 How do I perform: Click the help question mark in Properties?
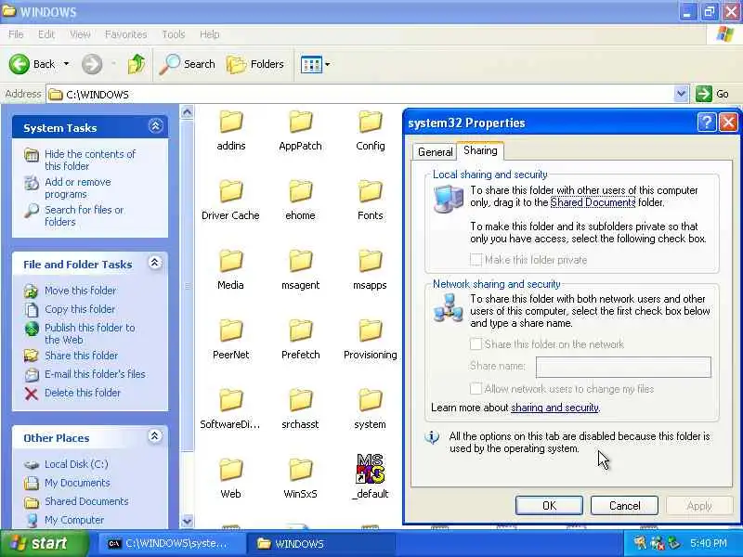tap(706, 123)
